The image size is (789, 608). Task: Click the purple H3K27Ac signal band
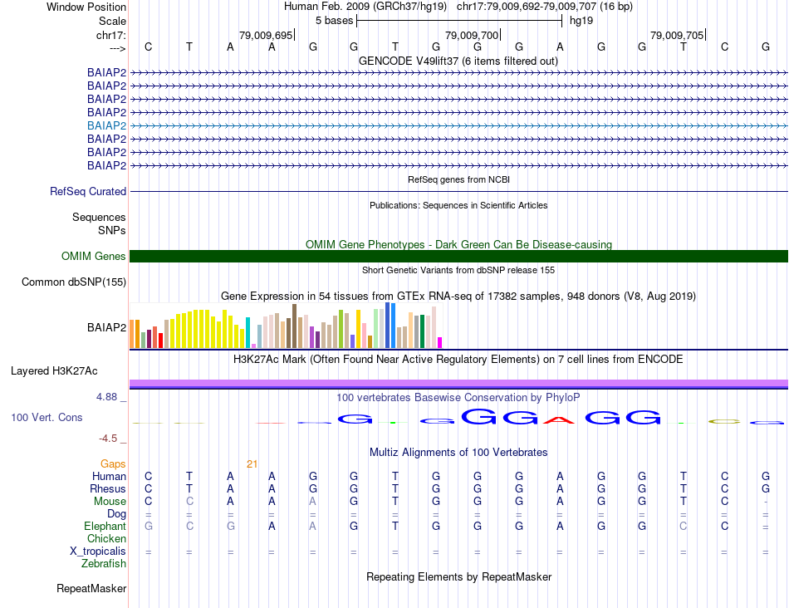[x=458, y=384]
